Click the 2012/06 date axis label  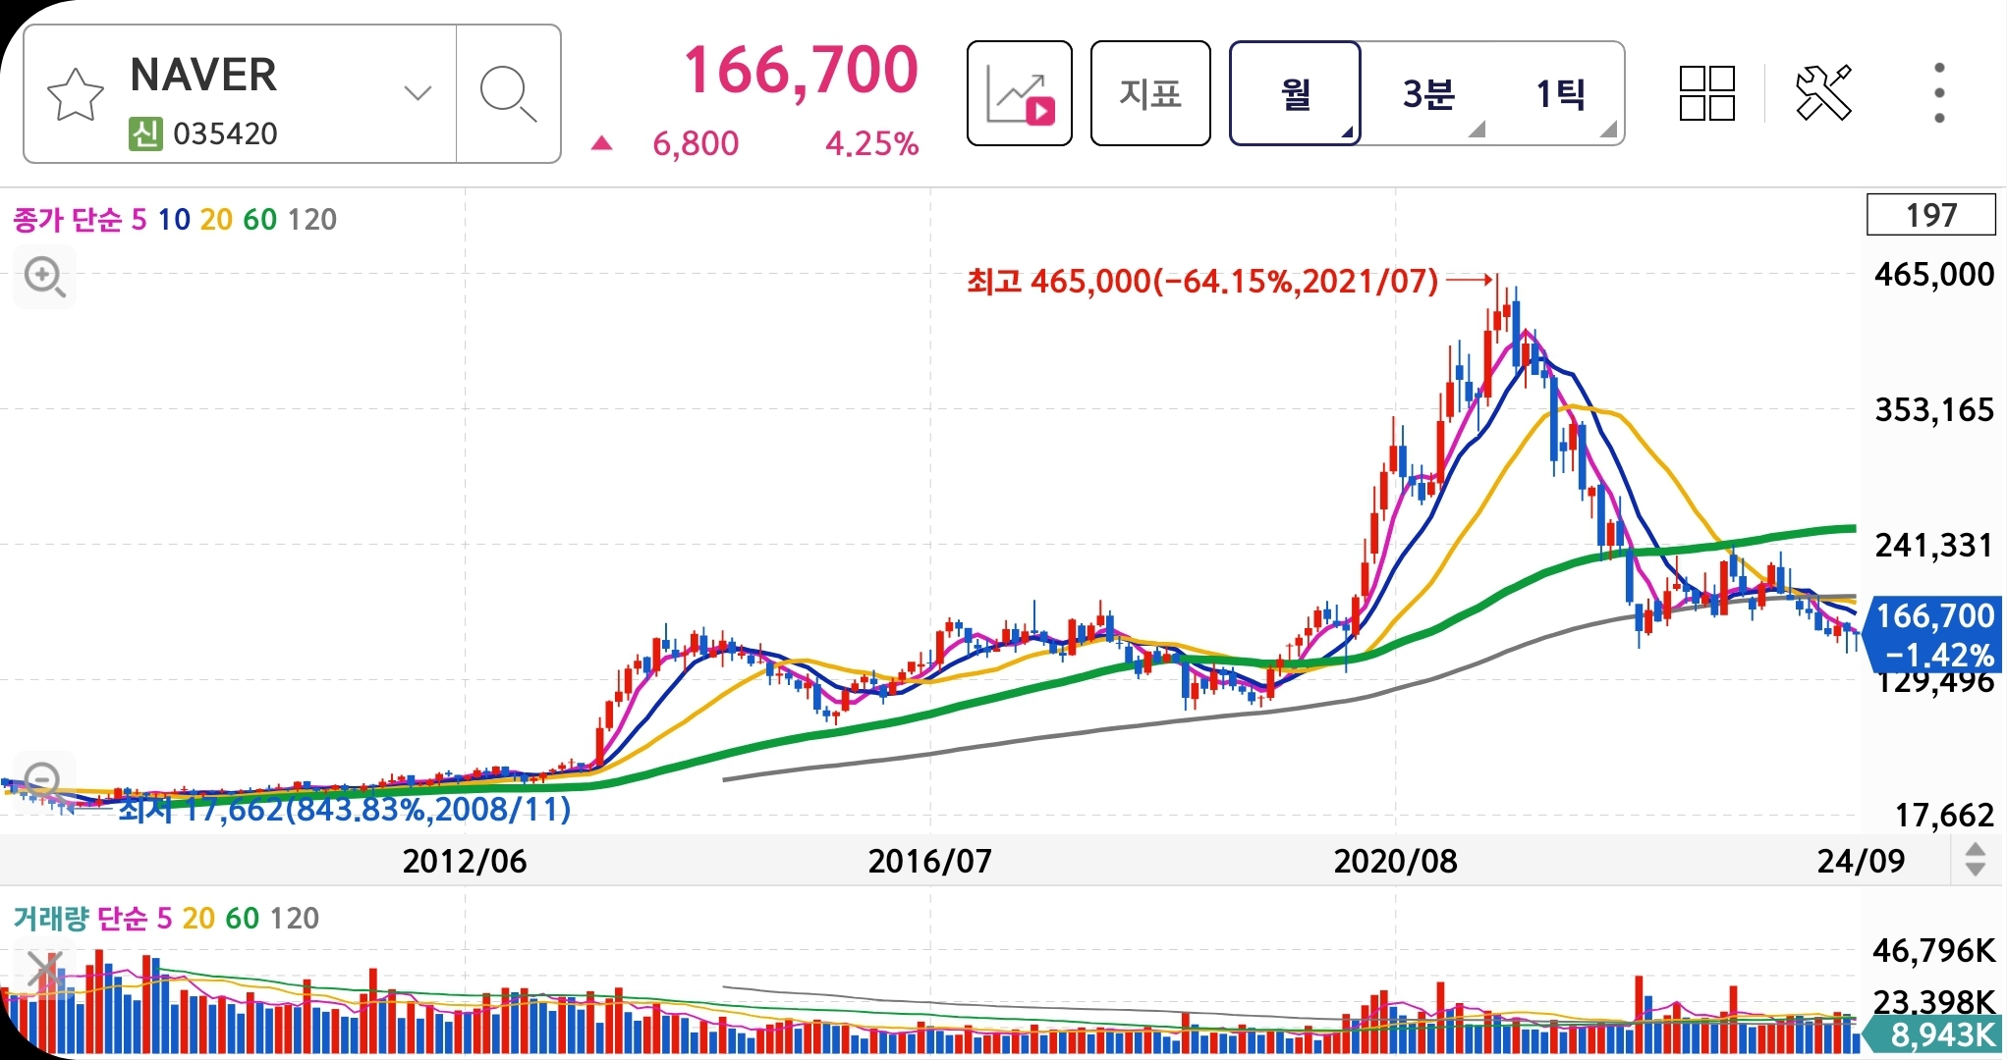[x=465, y=861]
